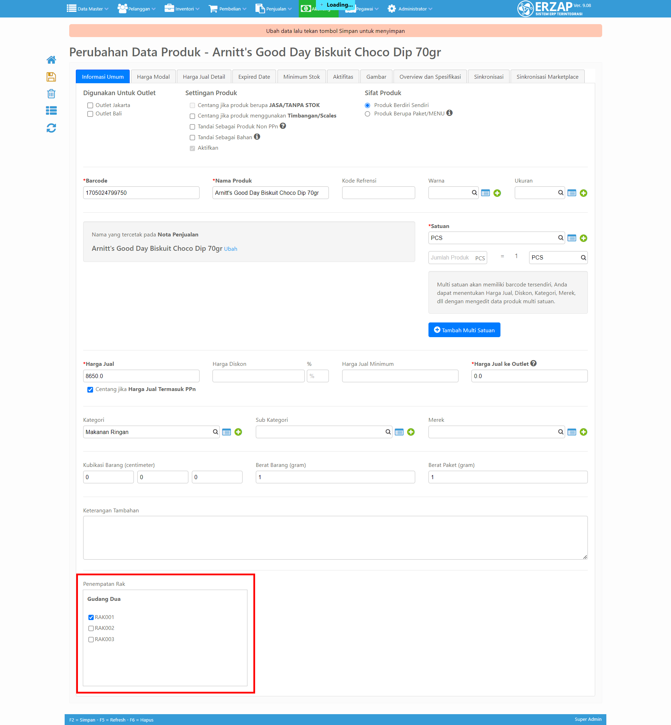671x725 pixels.
Task: Select Produk Berdiri Sendiri radio
Action: tap(367, 105)
